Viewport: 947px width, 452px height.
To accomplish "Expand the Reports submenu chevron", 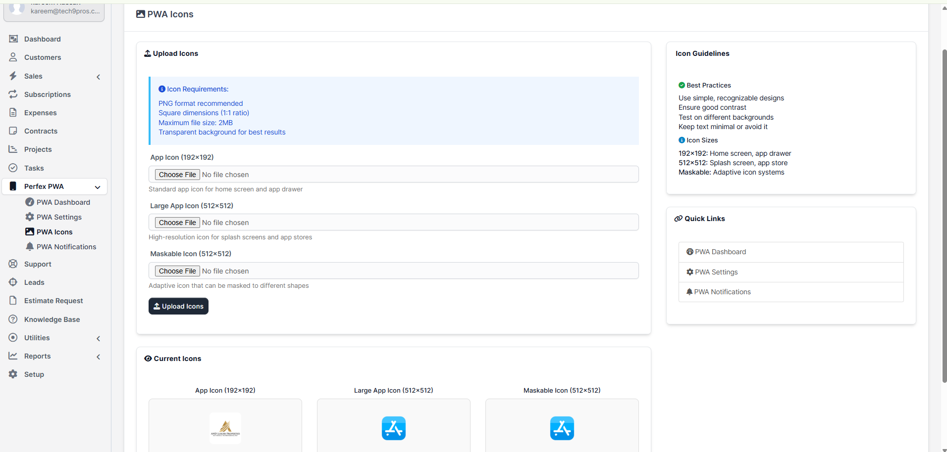I will click(99, 357).
